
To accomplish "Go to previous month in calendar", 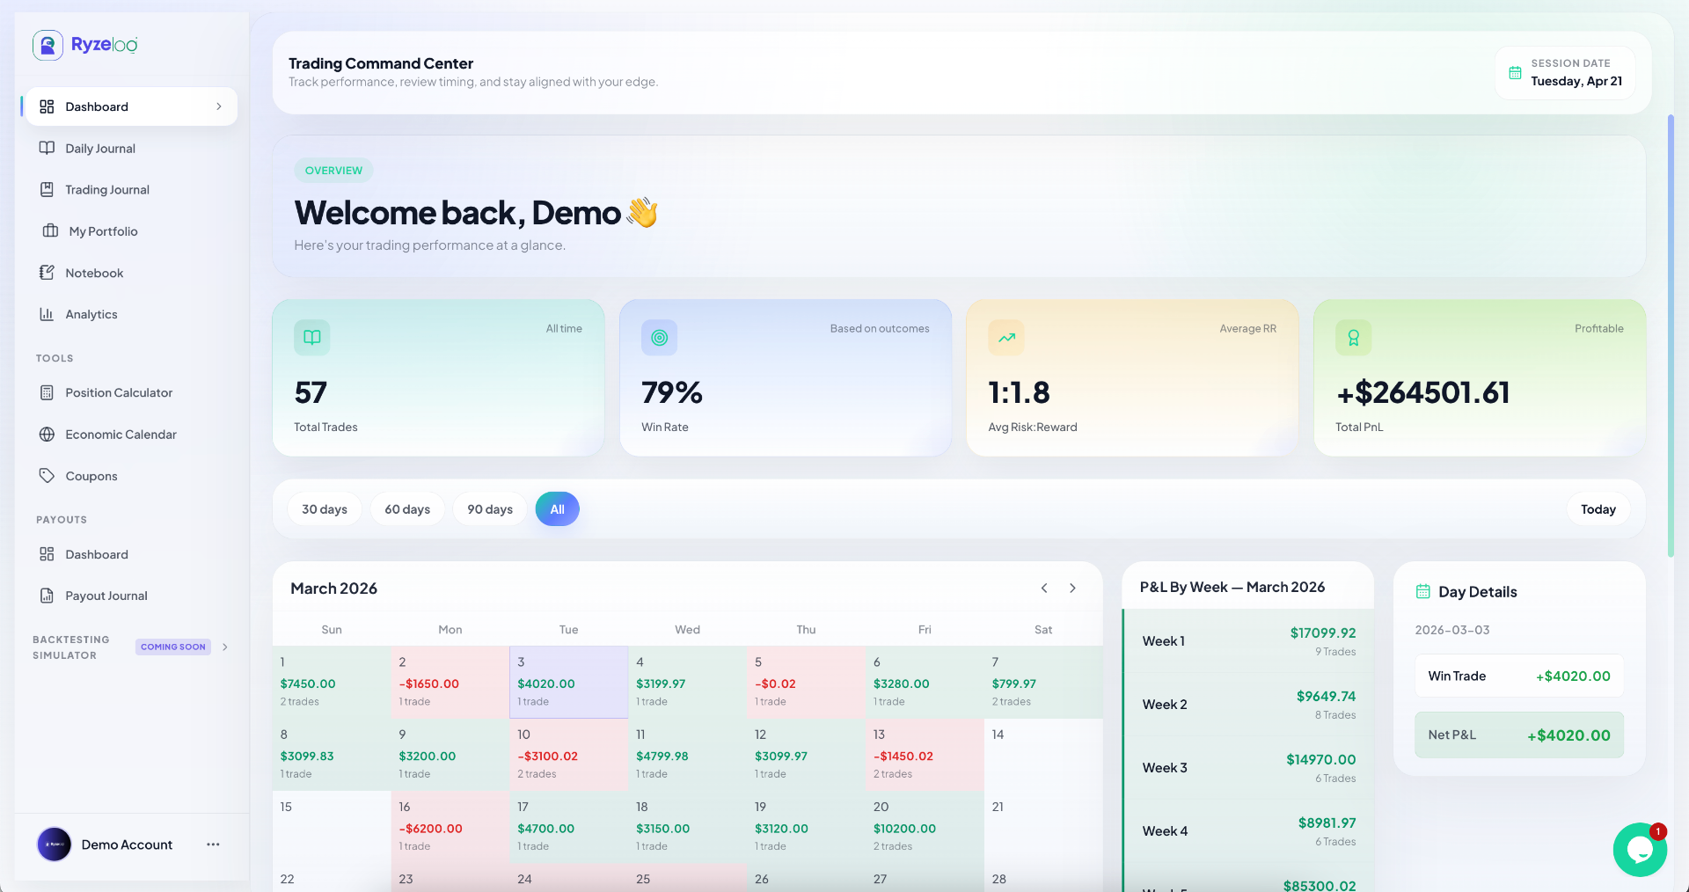I will click(1044, 588).
